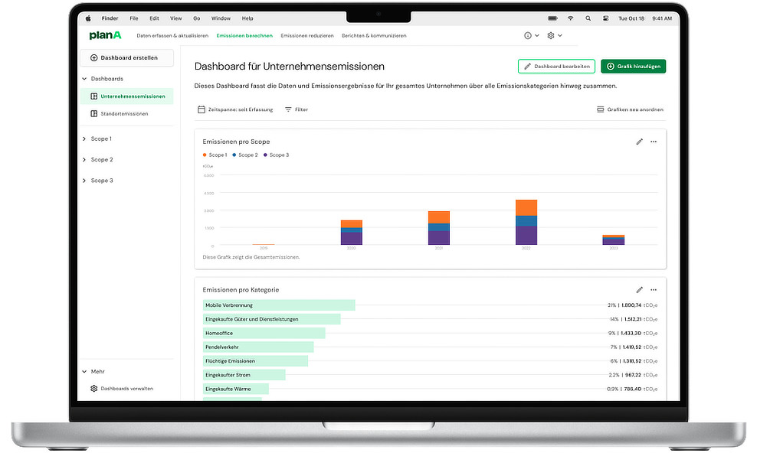Switch to Emissionen reduzieren tab

point(306,35)
